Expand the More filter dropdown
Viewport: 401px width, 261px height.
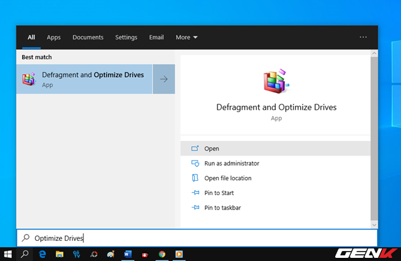187,38
